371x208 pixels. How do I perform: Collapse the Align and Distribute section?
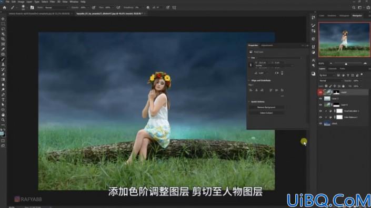click(x=249, y=81)
